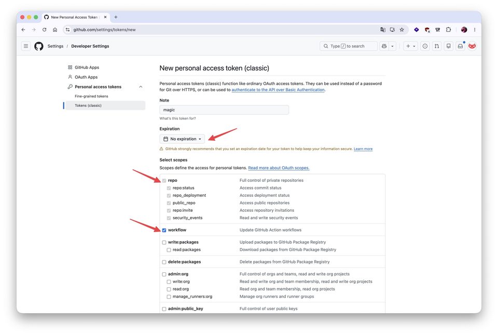Screen dimensions: 498x335
Task: Open GitHub Copilot chat icon
Action: coord(384,46)
